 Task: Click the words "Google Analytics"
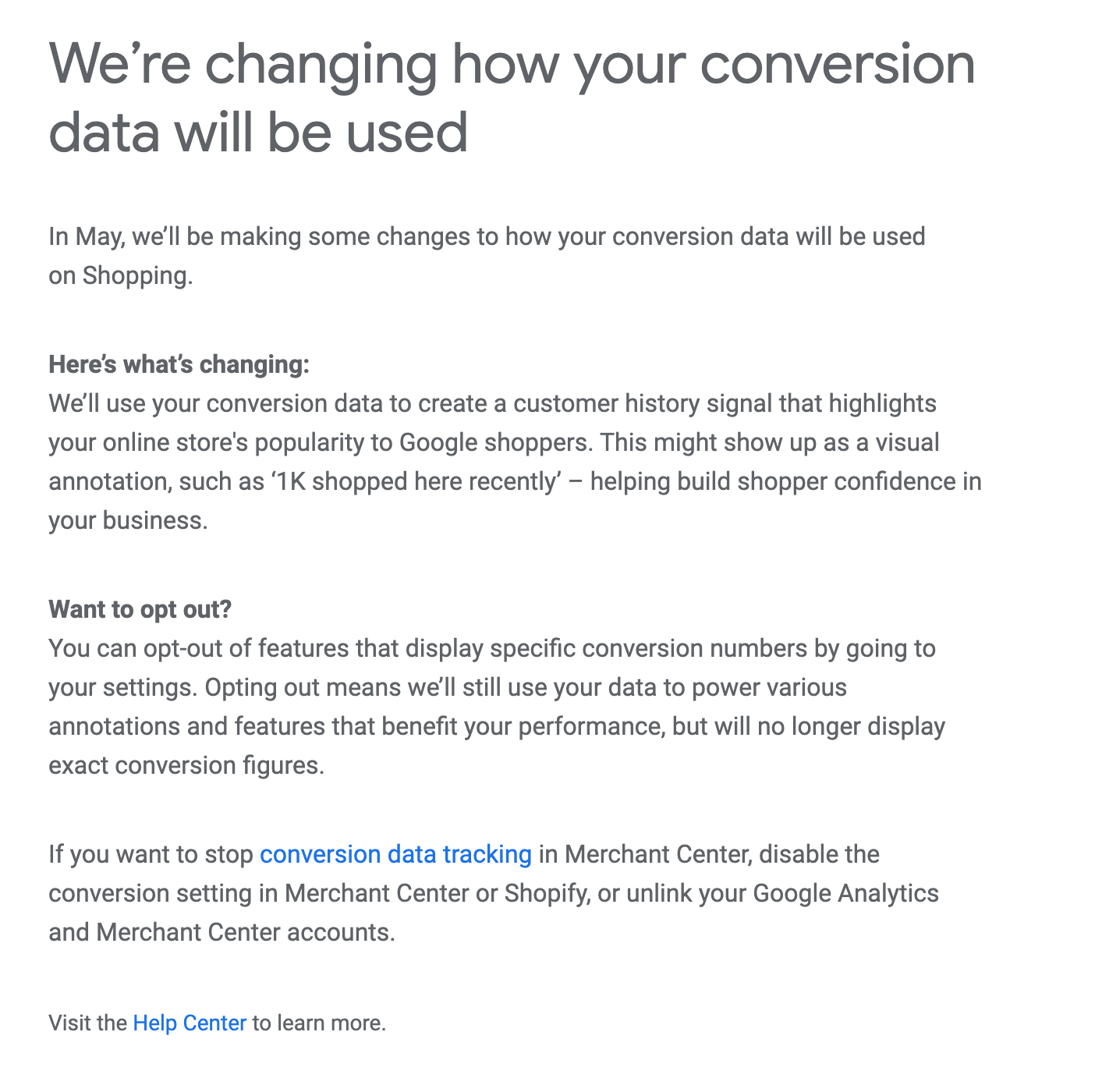point(845,893)
